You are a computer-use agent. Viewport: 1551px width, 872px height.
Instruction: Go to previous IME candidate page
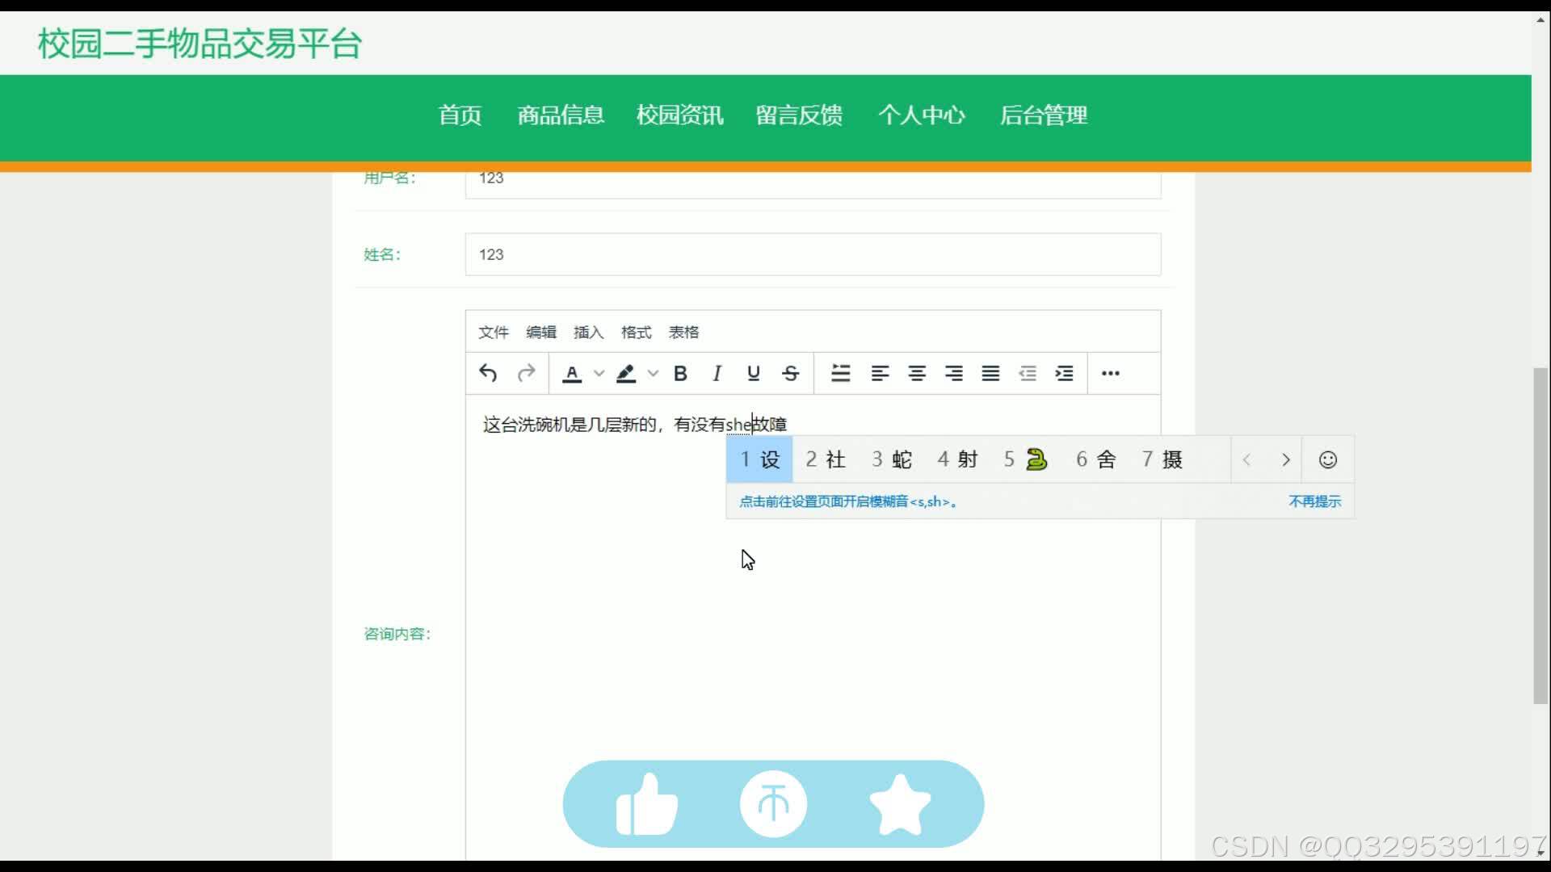coord(1247,460)
